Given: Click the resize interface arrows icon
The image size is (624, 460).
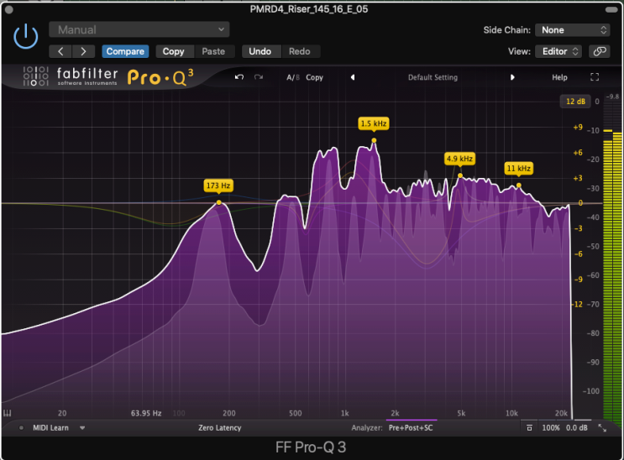Looking at the screenshot, I should (602, 428).
